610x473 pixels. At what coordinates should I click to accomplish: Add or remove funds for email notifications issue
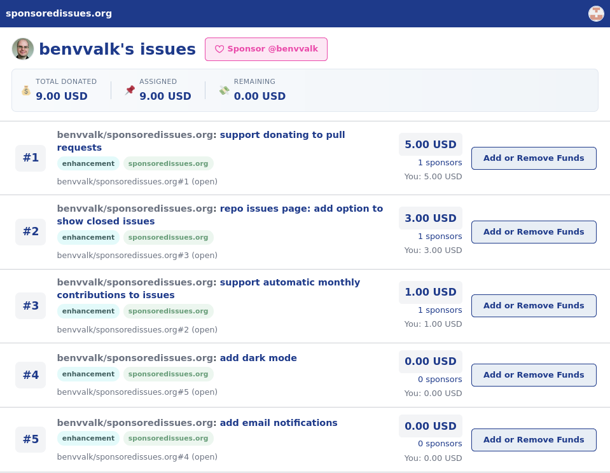pyautogui.click(x=533, y=440)
